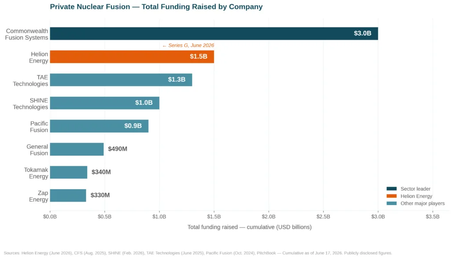This screenshot has width=453, height=259.
Task: Click the '$2.5B' x-axis tick label
Action: [323, 217]
